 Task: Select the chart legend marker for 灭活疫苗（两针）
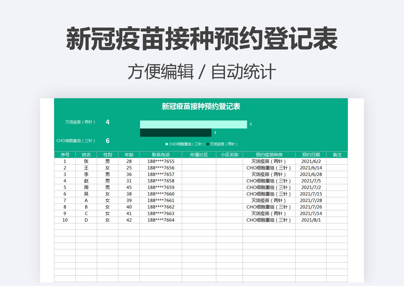(207, 144)
